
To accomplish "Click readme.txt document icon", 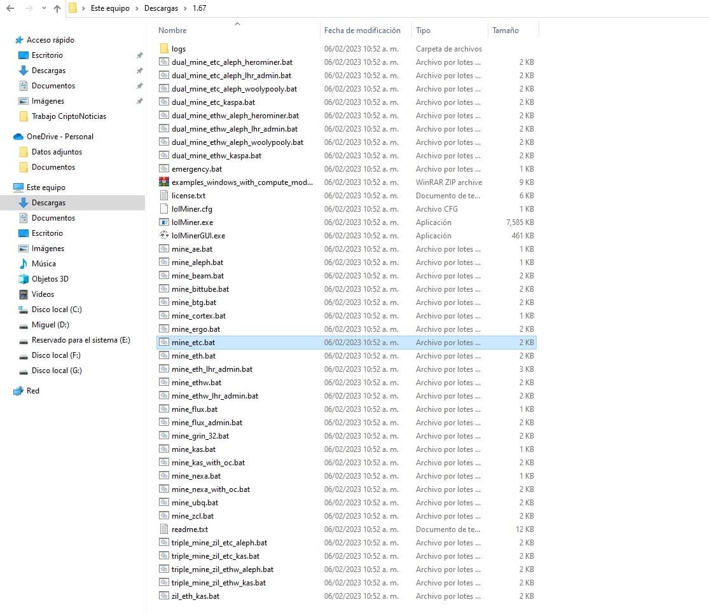I will (x=164, y=529).
